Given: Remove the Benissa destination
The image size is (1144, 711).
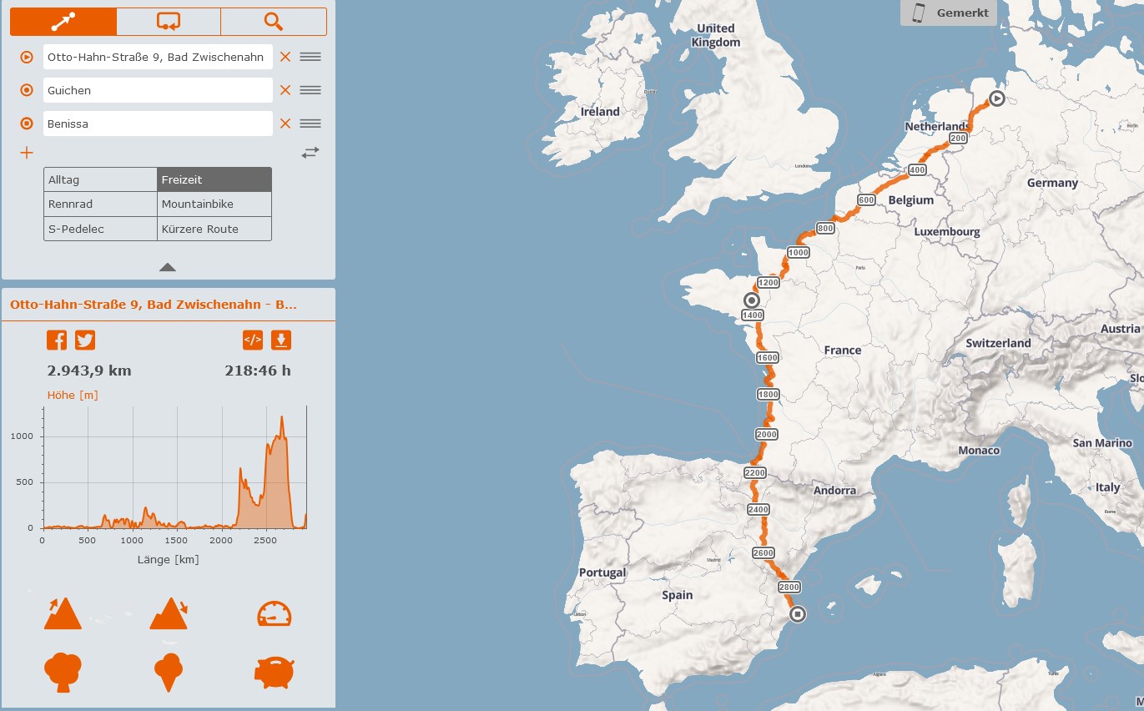Looking at the screenshot, I should [285, 124].
